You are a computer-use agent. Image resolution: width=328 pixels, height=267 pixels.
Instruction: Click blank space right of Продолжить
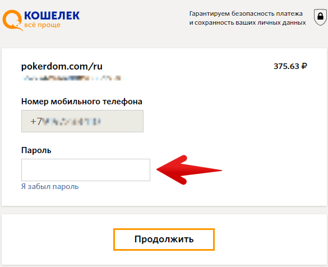pos(270,240)
